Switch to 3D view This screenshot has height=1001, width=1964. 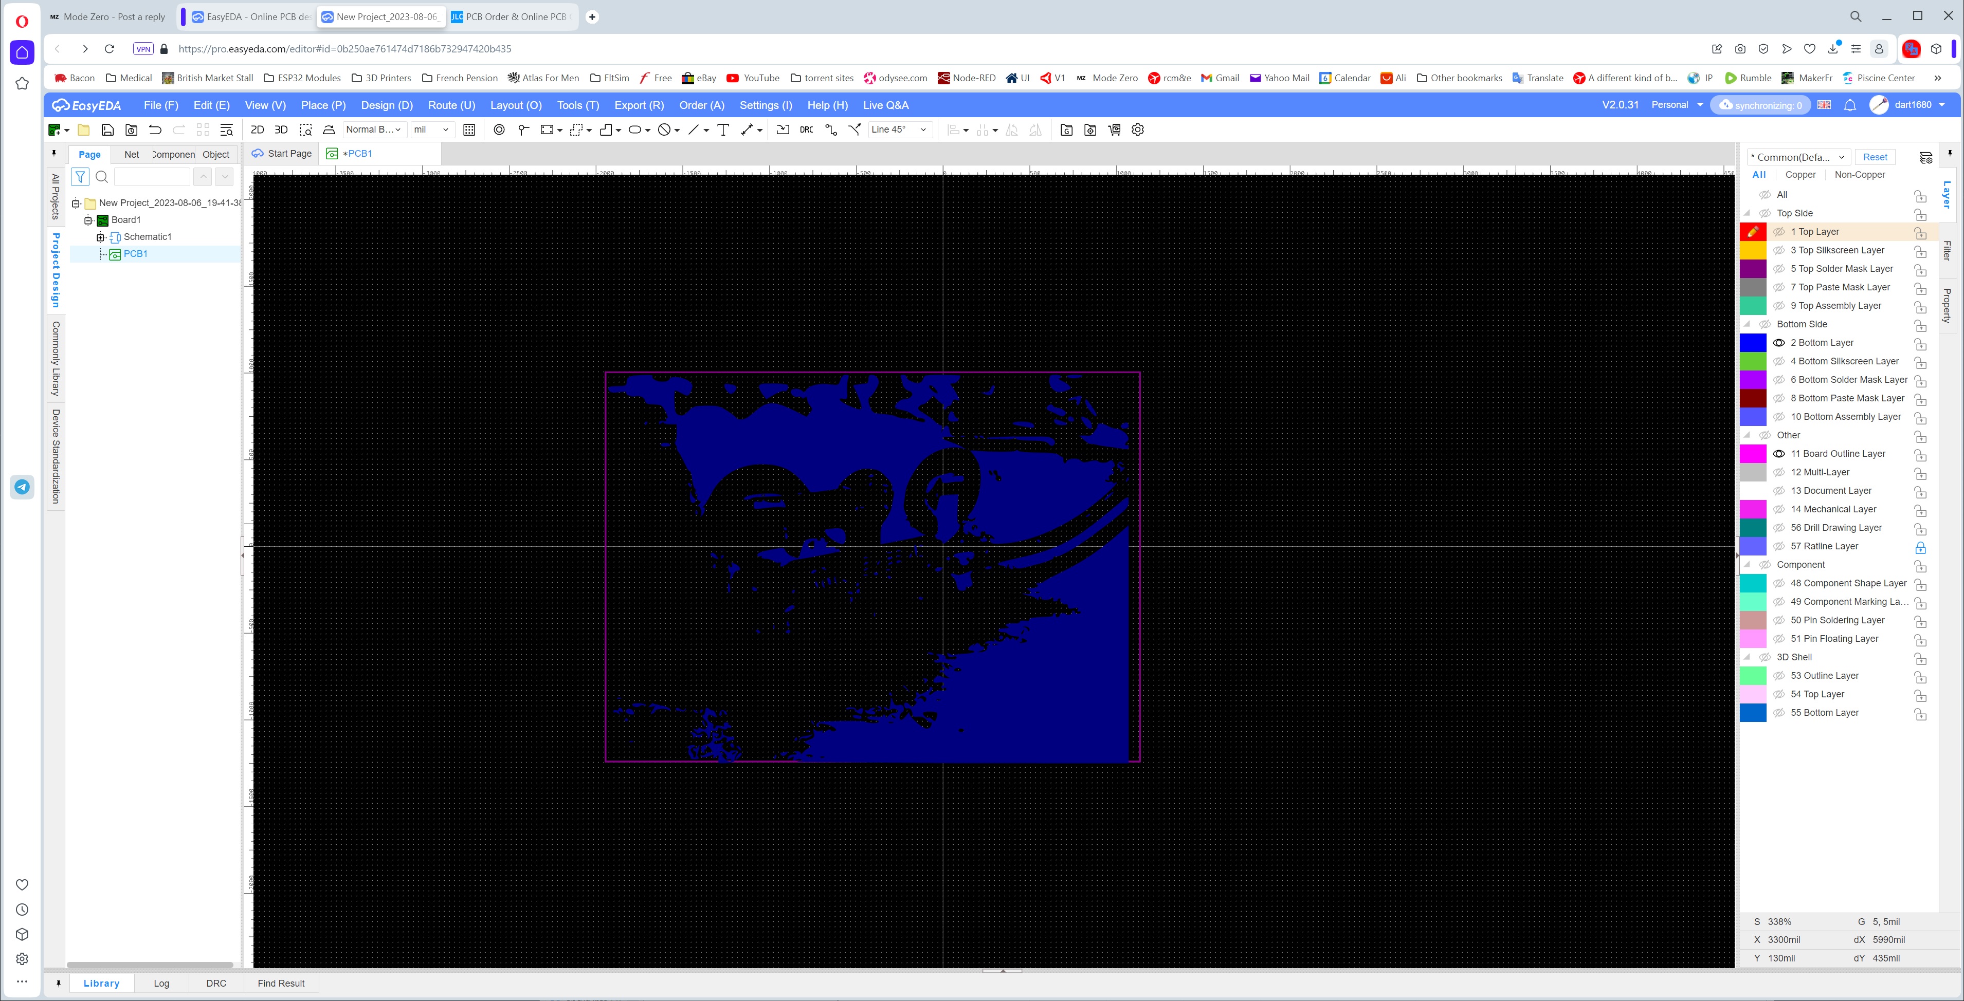tap(281, 131)
